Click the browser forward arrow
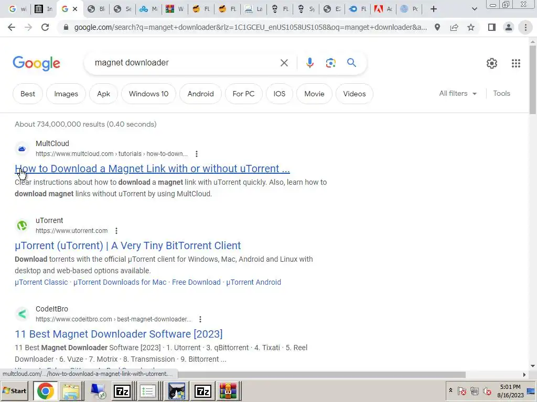 pos(28,27)
